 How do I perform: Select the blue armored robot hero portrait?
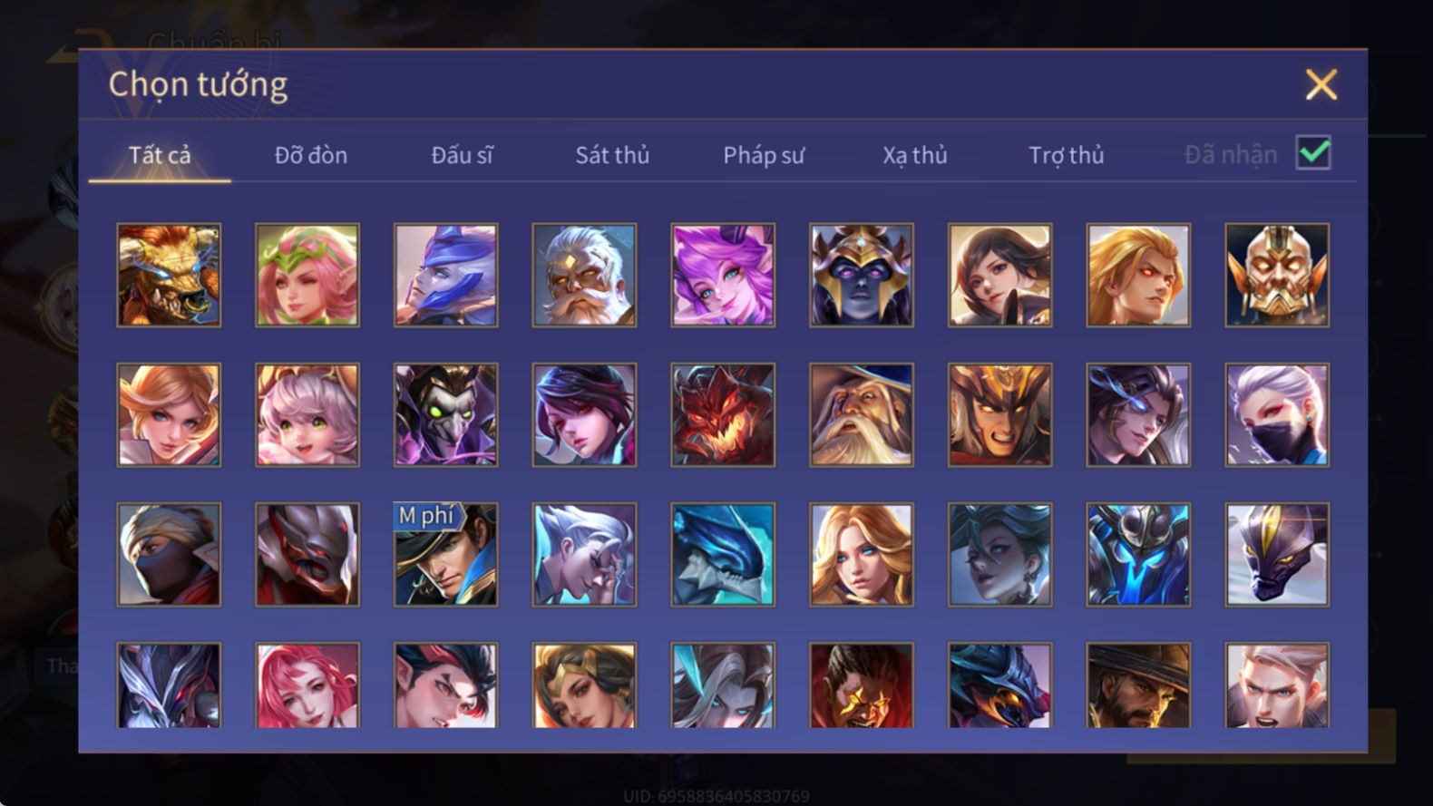click(x=1137, y=555)
